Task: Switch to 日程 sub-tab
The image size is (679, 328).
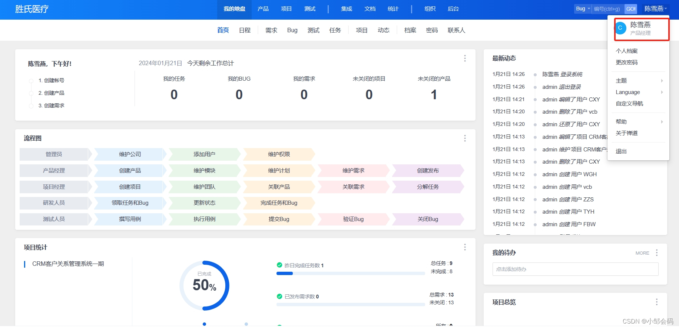Action: tap(245, 30)
